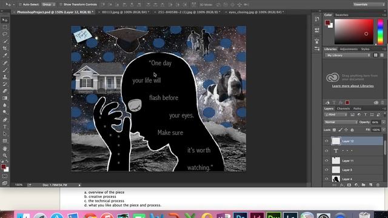Select the Quick Selection tool

(5, 41)
